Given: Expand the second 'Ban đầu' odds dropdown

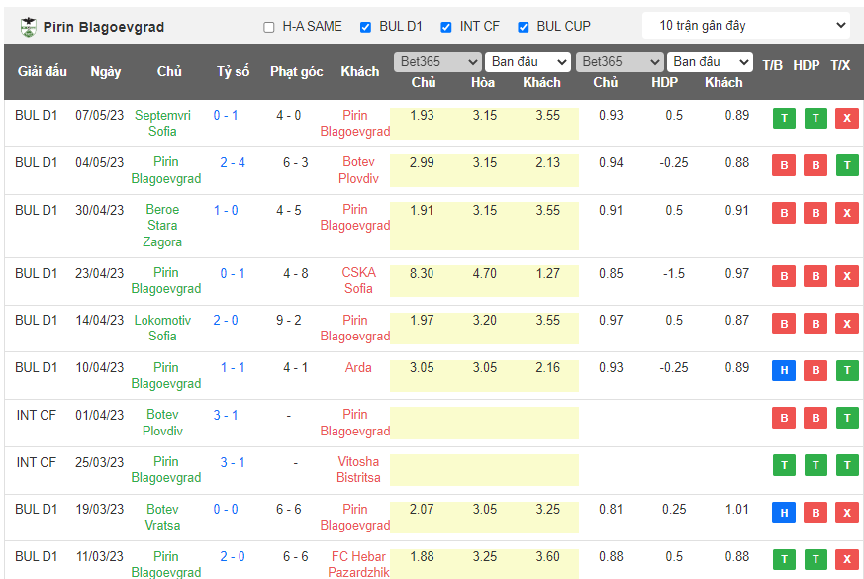Looking at the screenshot, I should click(709, 62).
